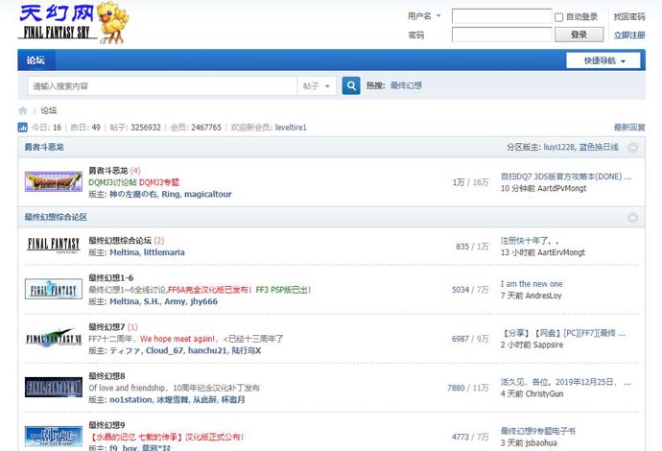Open moderator no1station profile
The image size is (662, 451).
130,399
